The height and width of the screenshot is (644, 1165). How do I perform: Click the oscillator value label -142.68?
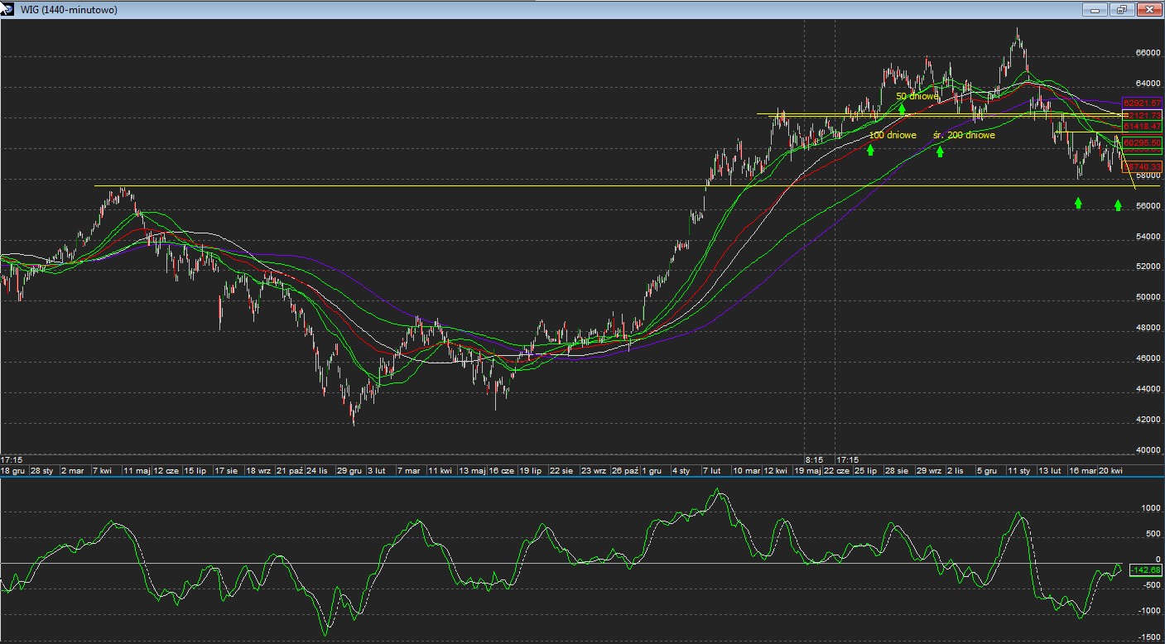point(1146,570)
